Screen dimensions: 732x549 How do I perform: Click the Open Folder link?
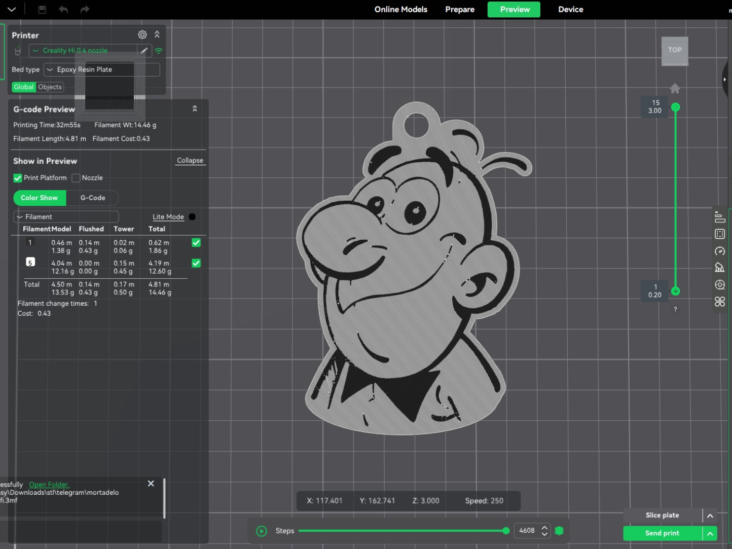pyautogui.click(x=49, y=485)
